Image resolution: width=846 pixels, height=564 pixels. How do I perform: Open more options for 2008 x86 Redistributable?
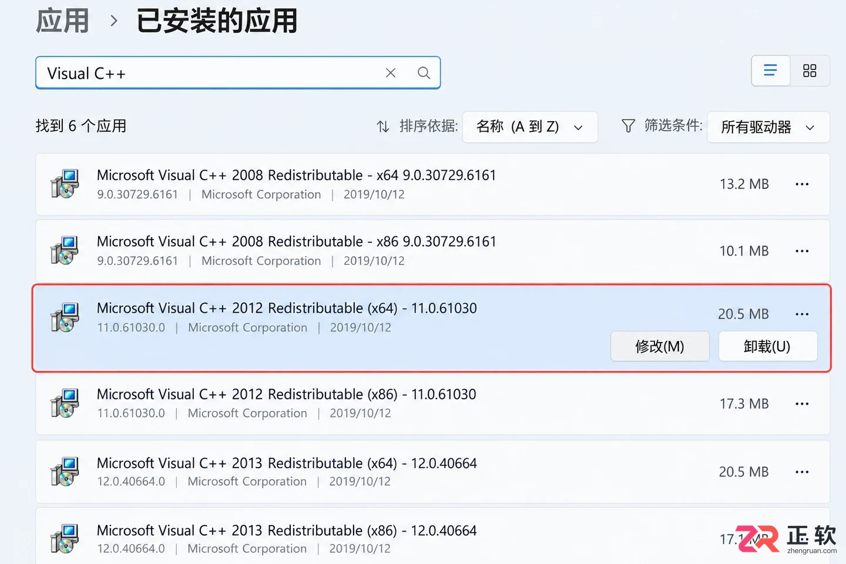pos(802,251)
